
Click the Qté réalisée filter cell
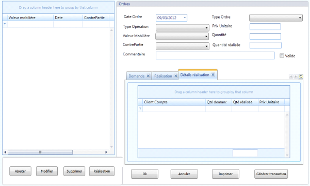coord(245,109)
